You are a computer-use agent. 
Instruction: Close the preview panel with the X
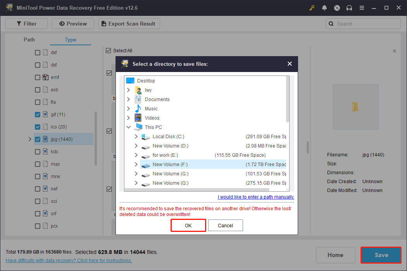tap(395, 51)
